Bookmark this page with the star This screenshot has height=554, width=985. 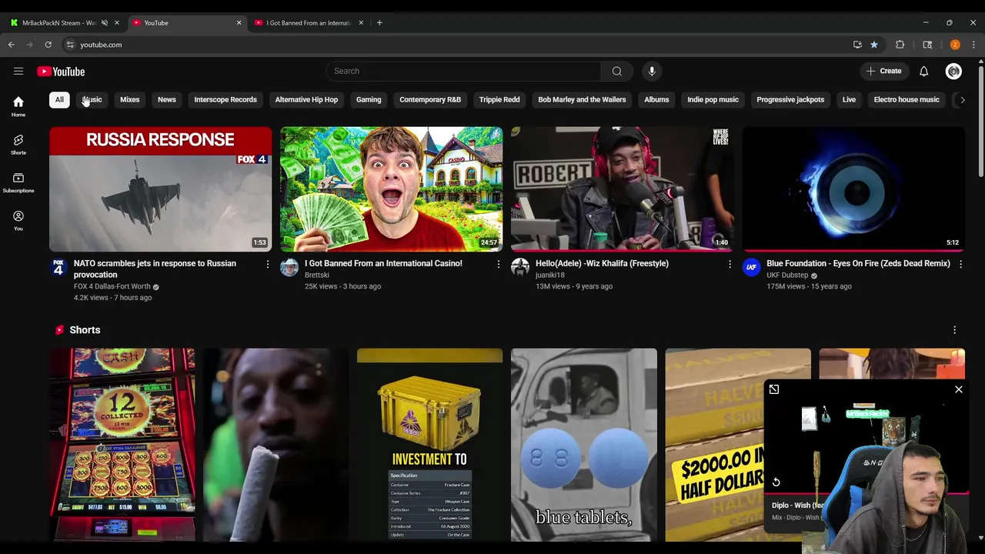pyautogui.click(x=874, y=45)
